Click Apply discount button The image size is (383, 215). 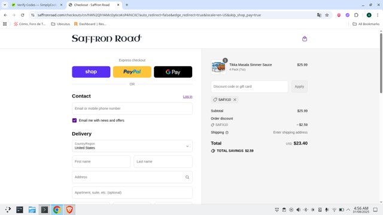[x=299, y=87]
